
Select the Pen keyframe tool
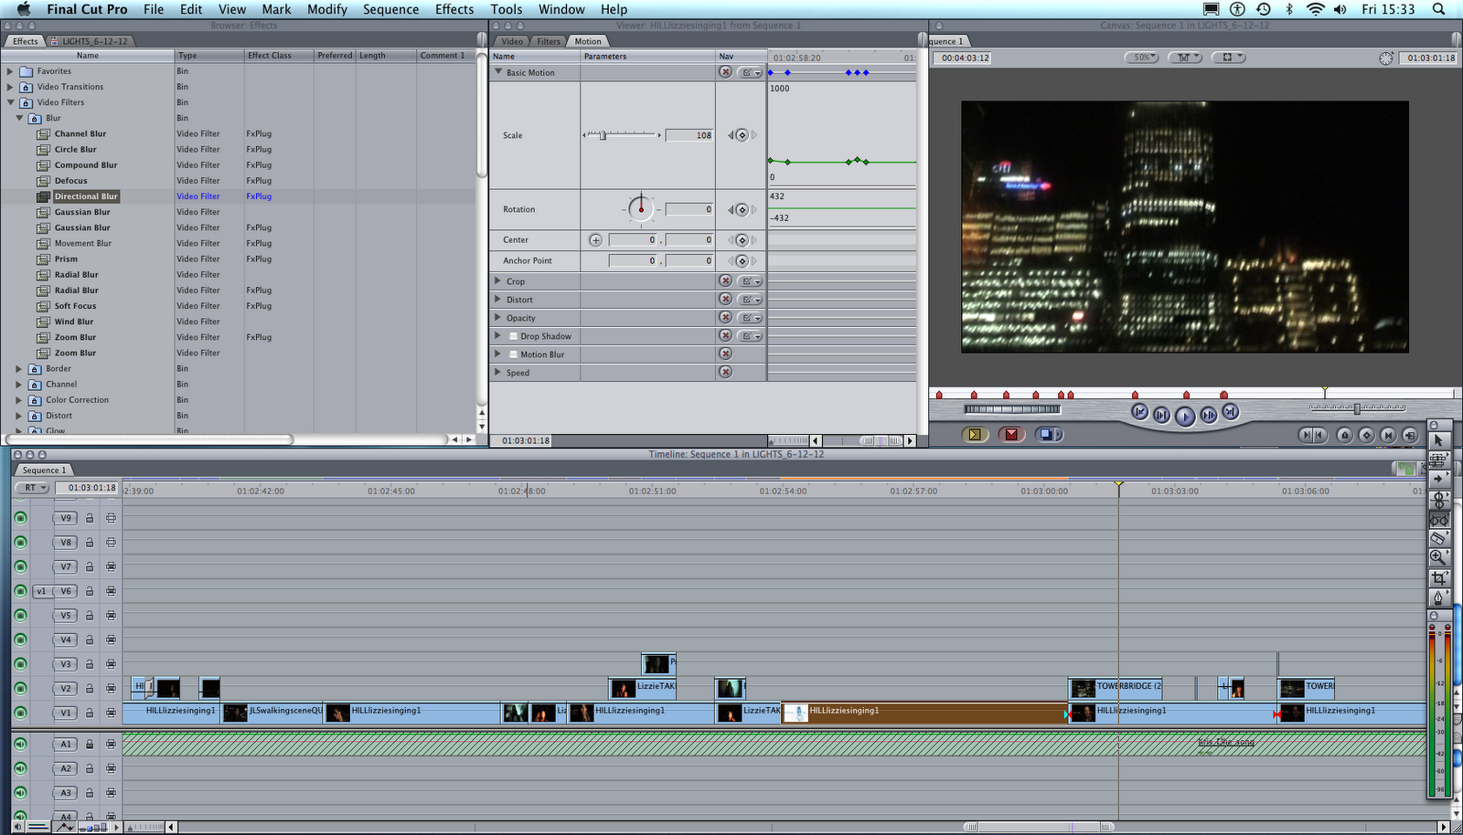pos(1438,597)
